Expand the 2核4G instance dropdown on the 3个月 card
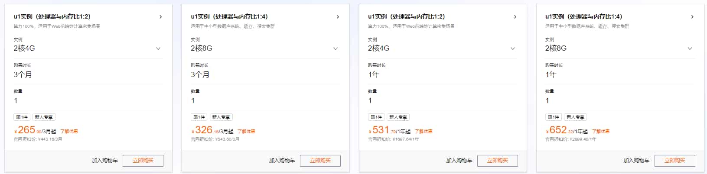 pos(158,48)
